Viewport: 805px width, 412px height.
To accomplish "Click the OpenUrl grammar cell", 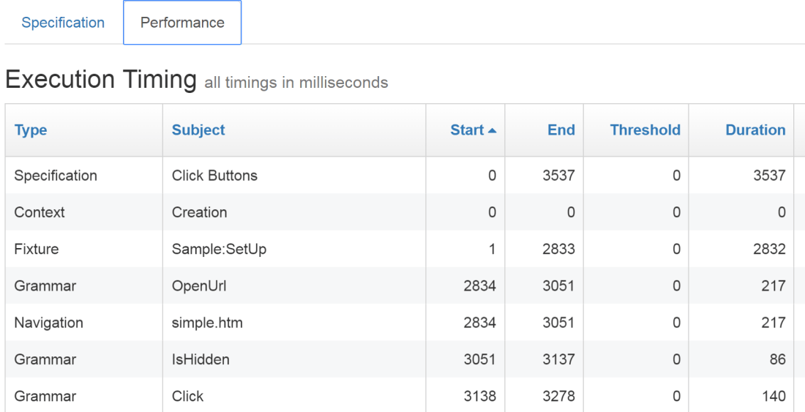I will pos(199,286).
